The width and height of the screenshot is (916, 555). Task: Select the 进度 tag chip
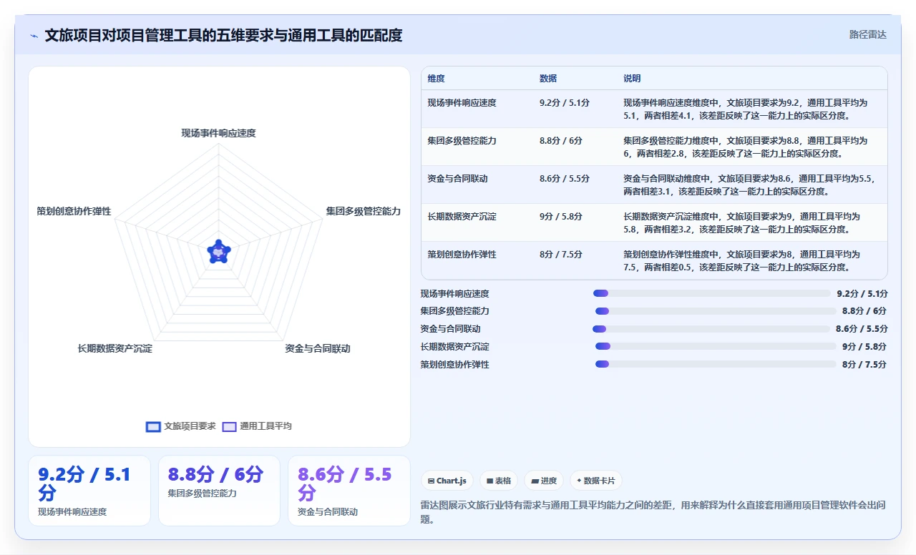coord(544,481)
